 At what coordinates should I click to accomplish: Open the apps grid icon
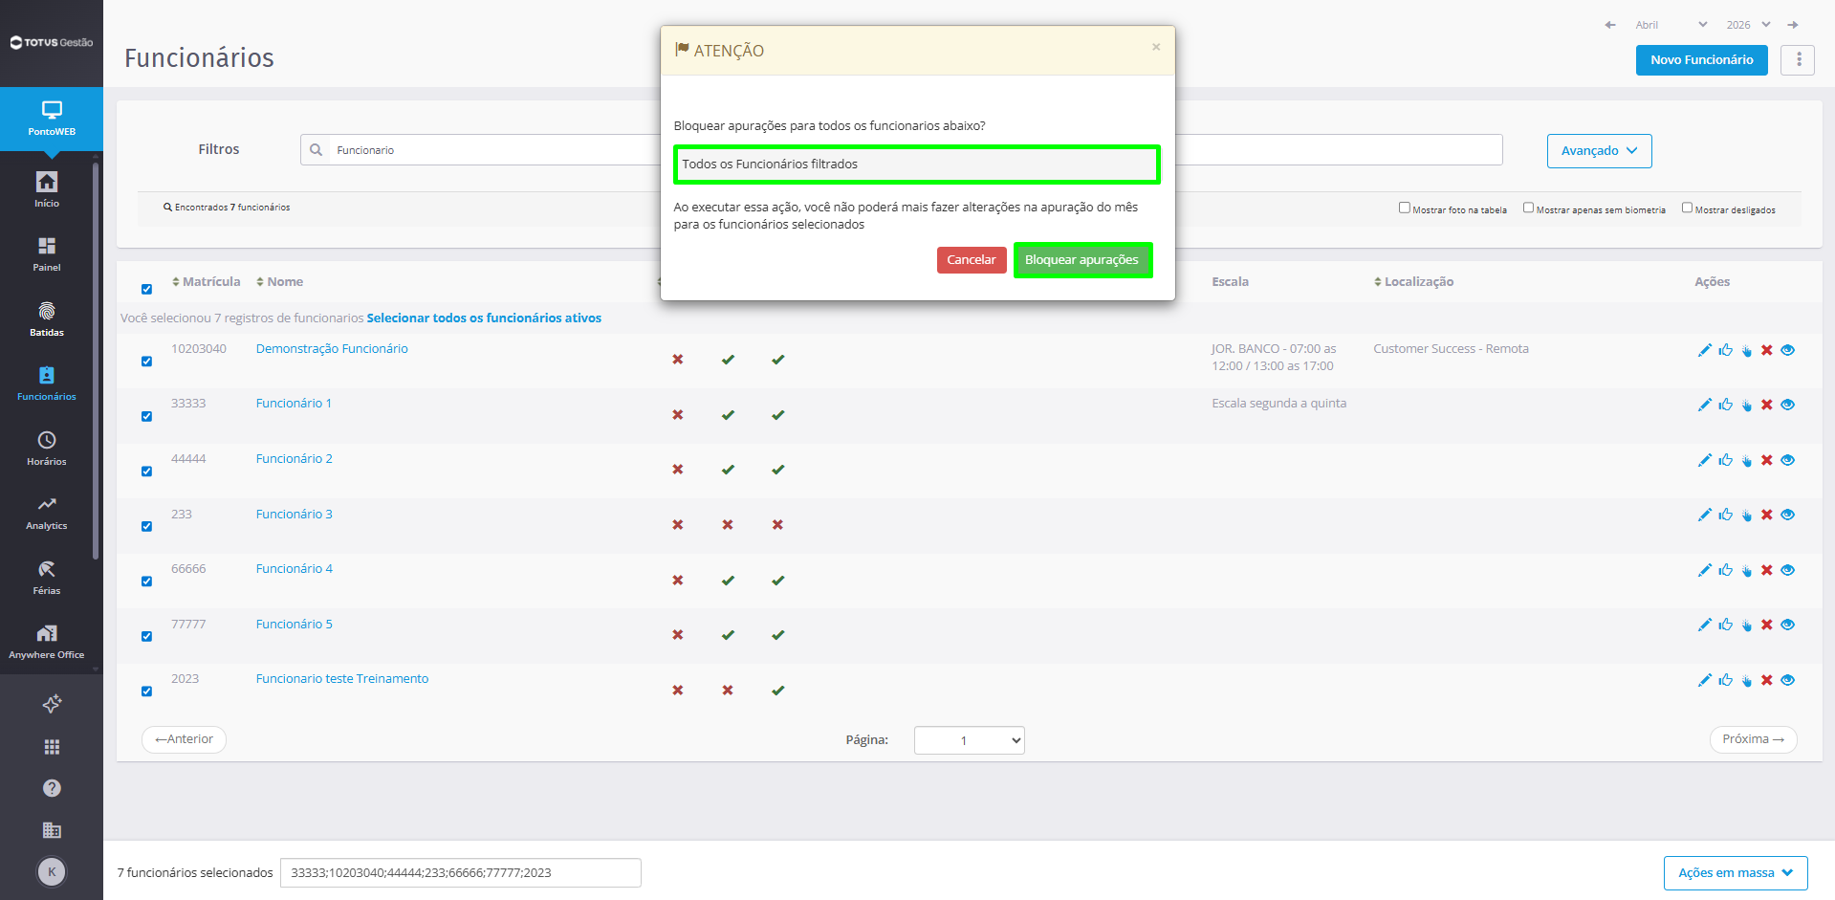coord(52,746)
